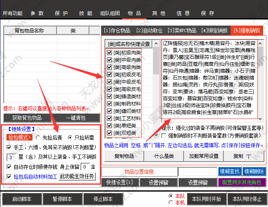Toggle the [类]铸造类材 checkbox
The width and height of the screenshot is (268, 207).
109,97
